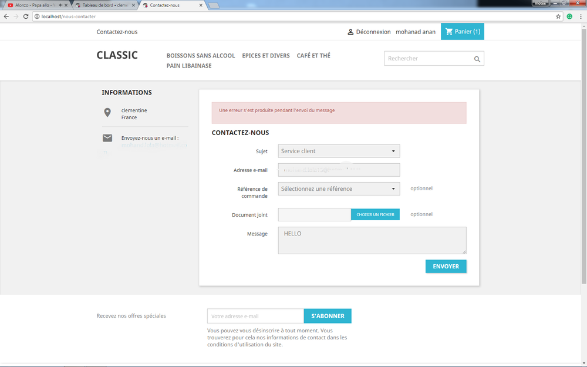587x367 pixels.
Task: Open the Boissons sans alcool category
Action: [201, 55]
